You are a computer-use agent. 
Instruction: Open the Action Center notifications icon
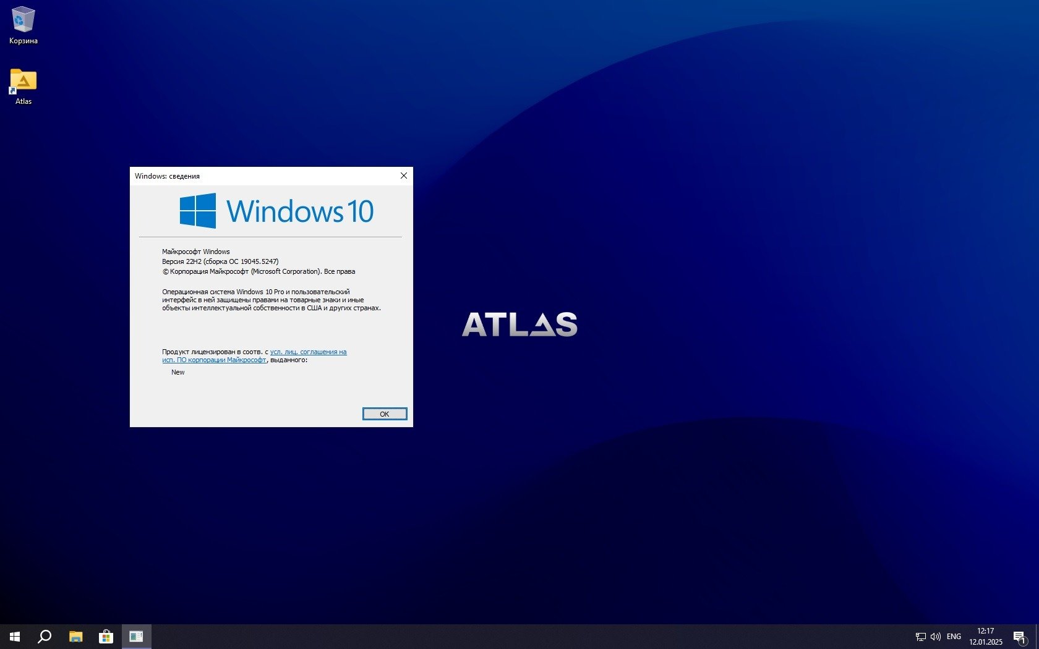point(1020,637)
